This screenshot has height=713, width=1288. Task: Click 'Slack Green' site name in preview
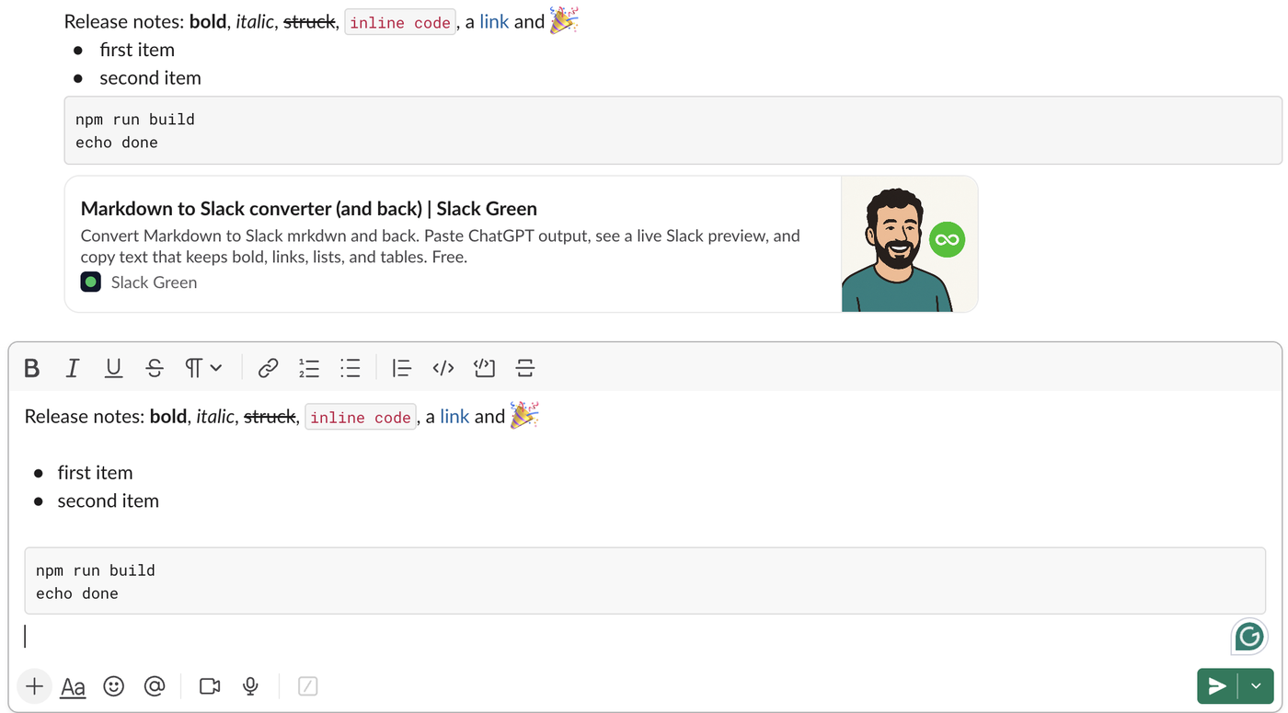point(154,282)
